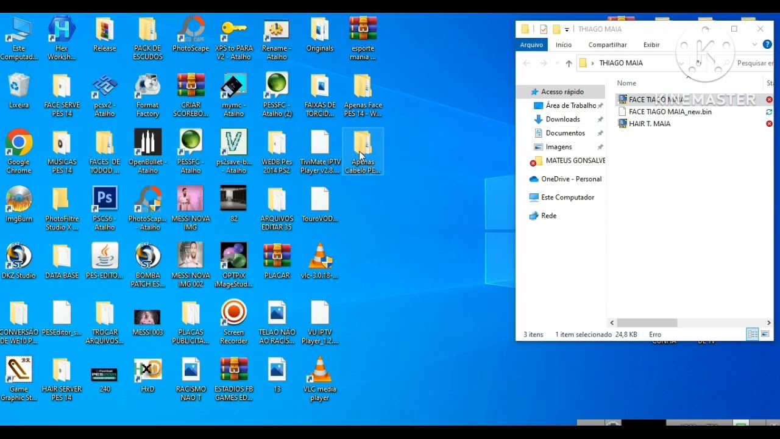
Task: Select the PES-EDITO Java icon
Action: point(105,261)
